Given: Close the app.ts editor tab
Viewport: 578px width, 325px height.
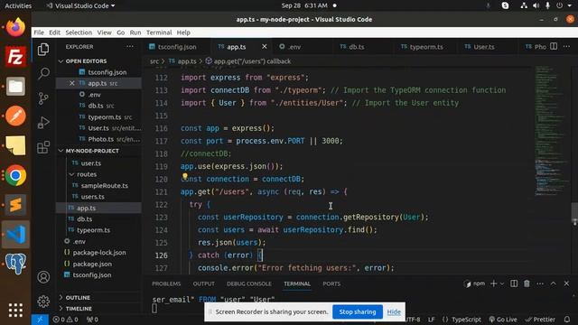Looking at the screenshot, I should pos(265,46).
